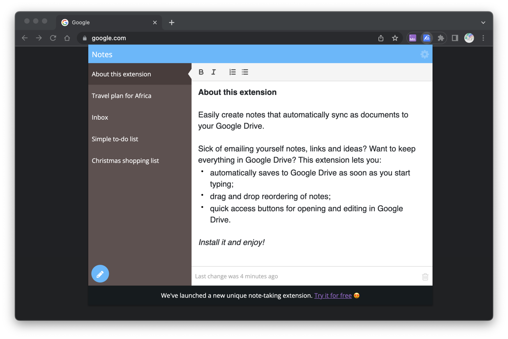508x339 pixels.
Task: Insert a numbered list
Action: [232, 72]
